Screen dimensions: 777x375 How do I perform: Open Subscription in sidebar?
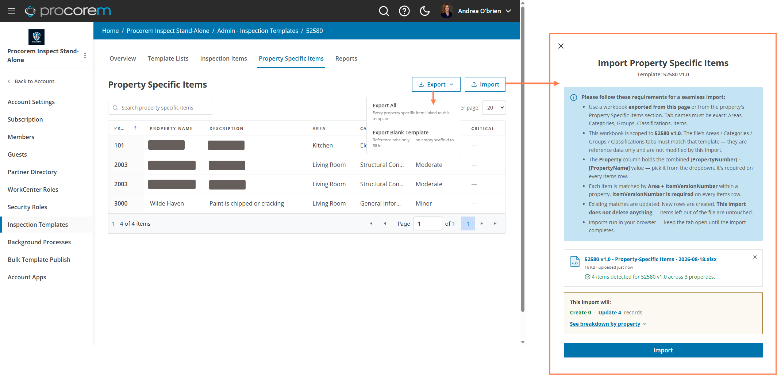pyautogui.click(x=25, y=119)
